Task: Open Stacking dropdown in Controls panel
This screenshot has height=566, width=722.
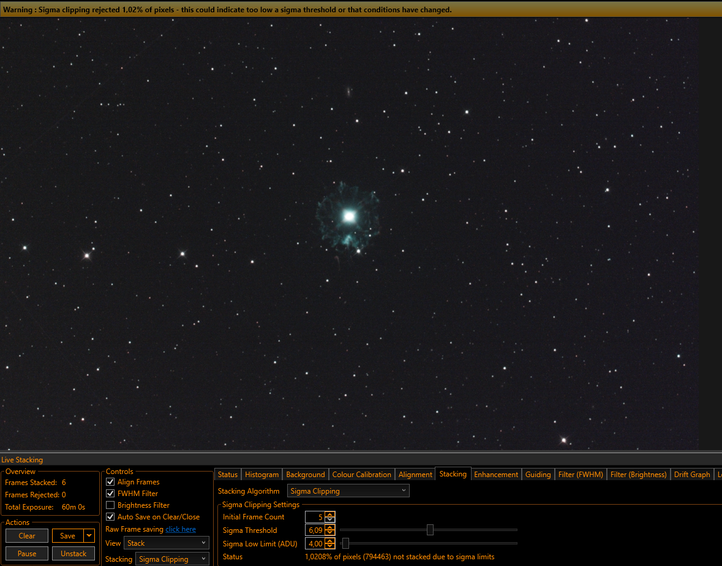Action: coord(172,559)
